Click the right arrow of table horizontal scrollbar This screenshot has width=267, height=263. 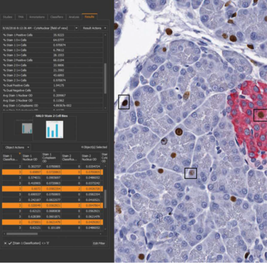tap(101, 234)
